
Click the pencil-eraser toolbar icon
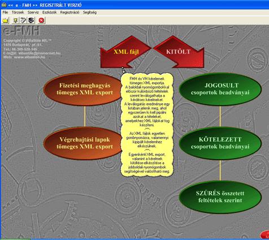click(23, 20)
